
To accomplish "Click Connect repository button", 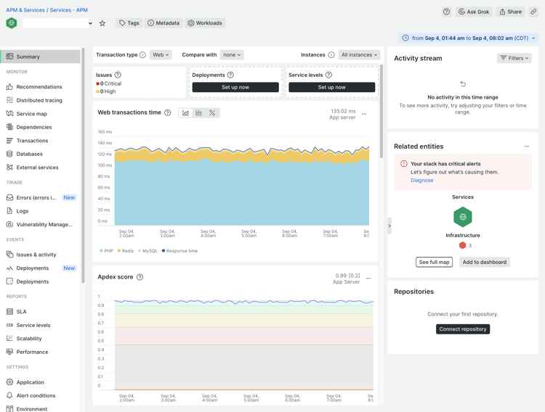I will 463,329.
